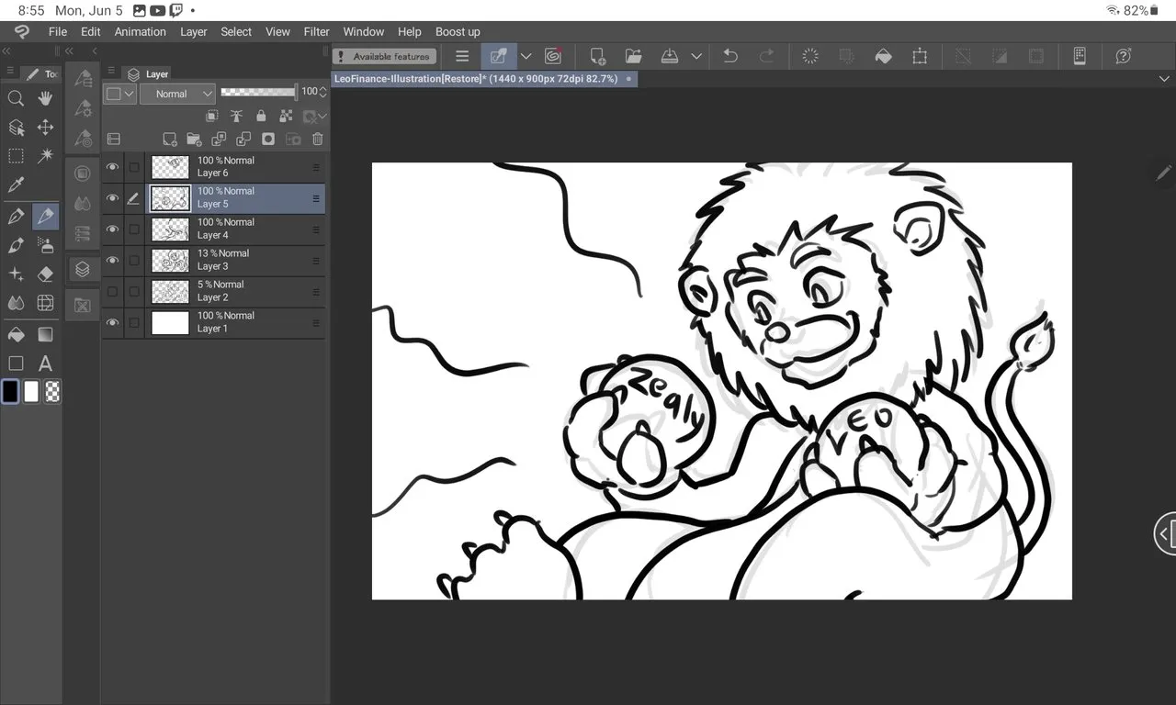Select the Layer 4 thumbnail

click(x=170, y=229)
